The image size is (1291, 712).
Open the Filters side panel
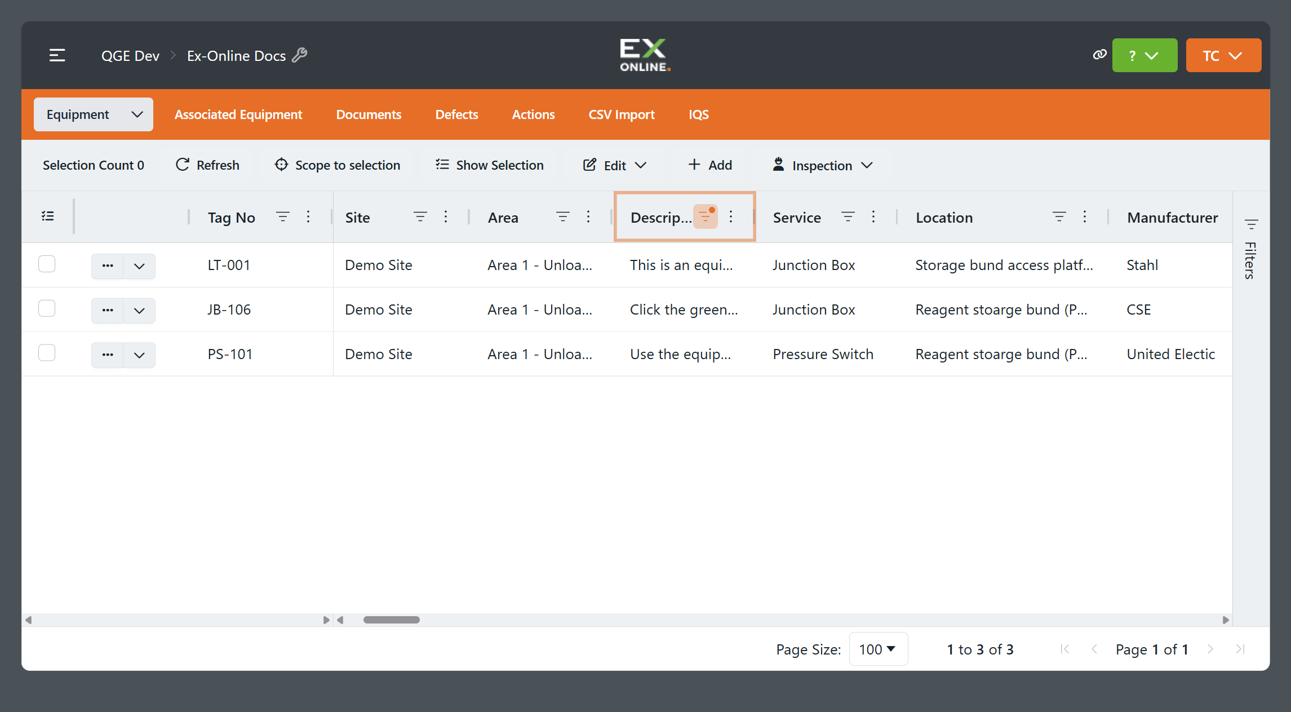click(1251, 249)
